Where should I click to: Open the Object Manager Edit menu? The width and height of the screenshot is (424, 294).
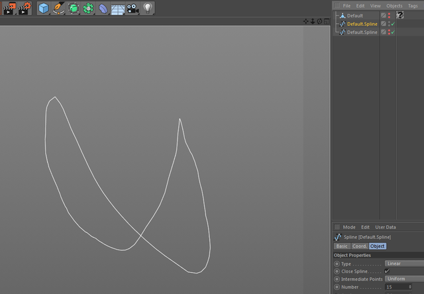tap(360, 6)
